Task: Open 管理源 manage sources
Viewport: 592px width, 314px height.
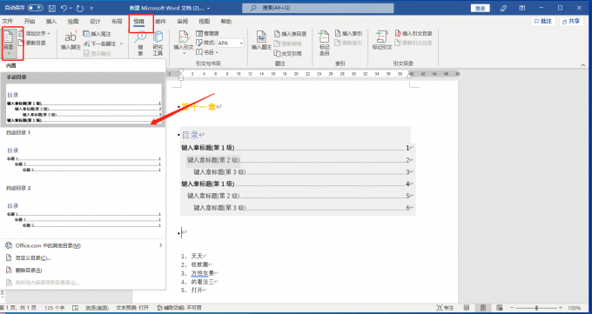Action: tap(208, 34)
